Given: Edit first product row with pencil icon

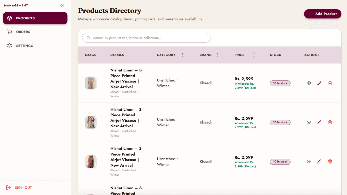Looking at the screenshot, I should [x=319, y=83].
